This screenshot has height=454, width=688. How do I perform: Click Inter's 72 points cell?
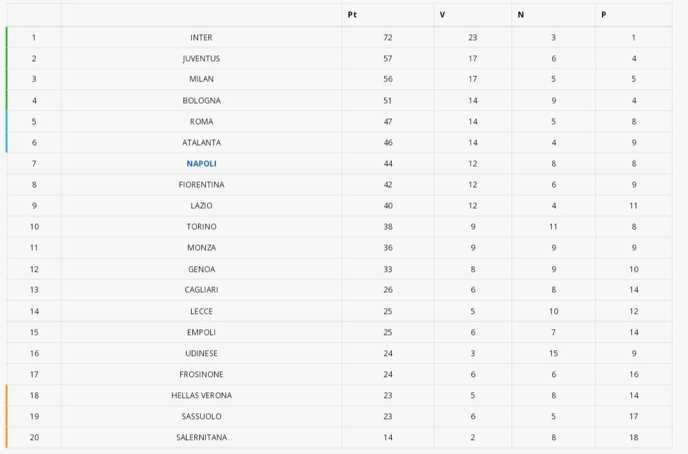(x=388, y=38)
